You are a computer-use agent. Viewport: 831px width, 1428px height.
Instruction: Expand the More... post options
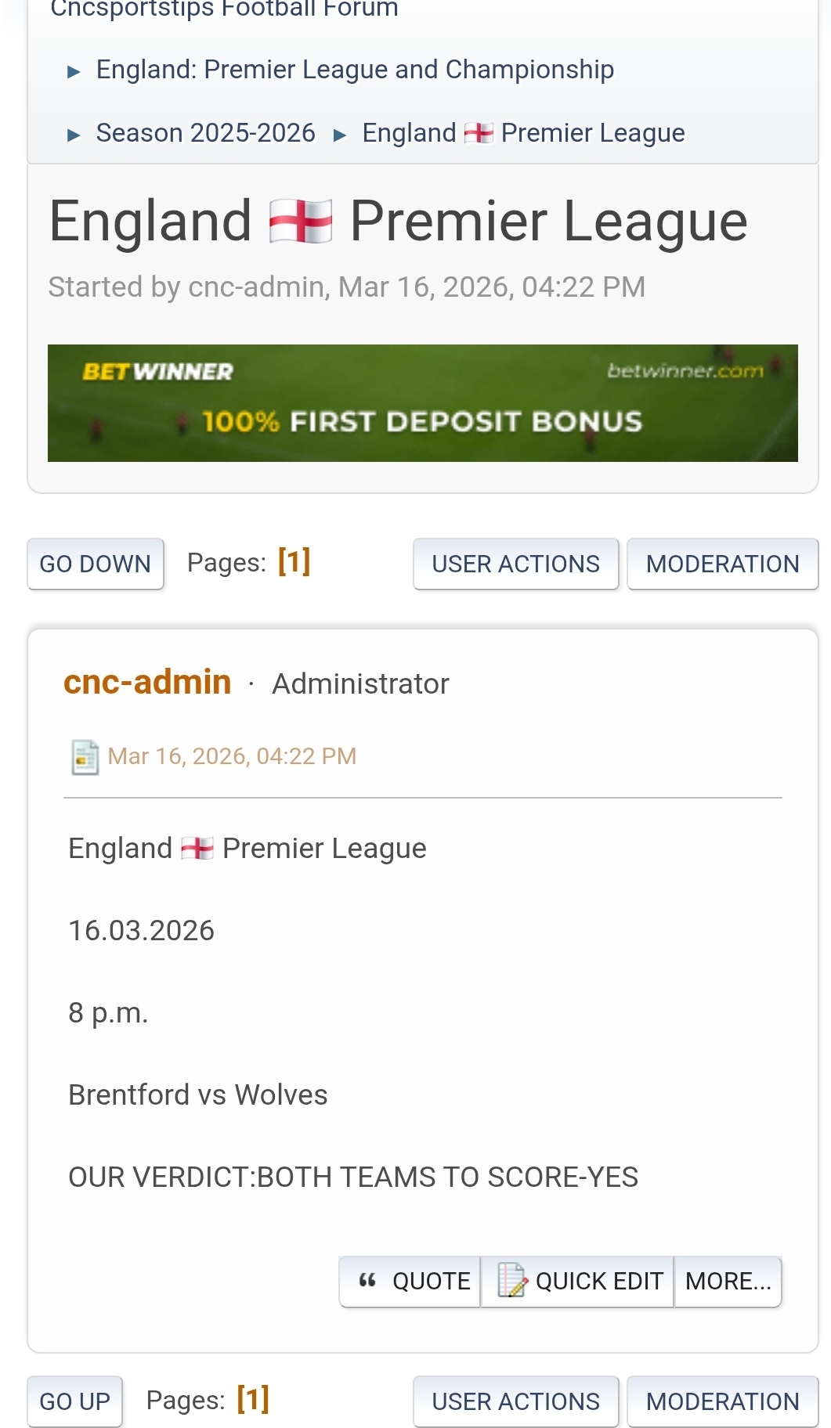(728, 1281)
